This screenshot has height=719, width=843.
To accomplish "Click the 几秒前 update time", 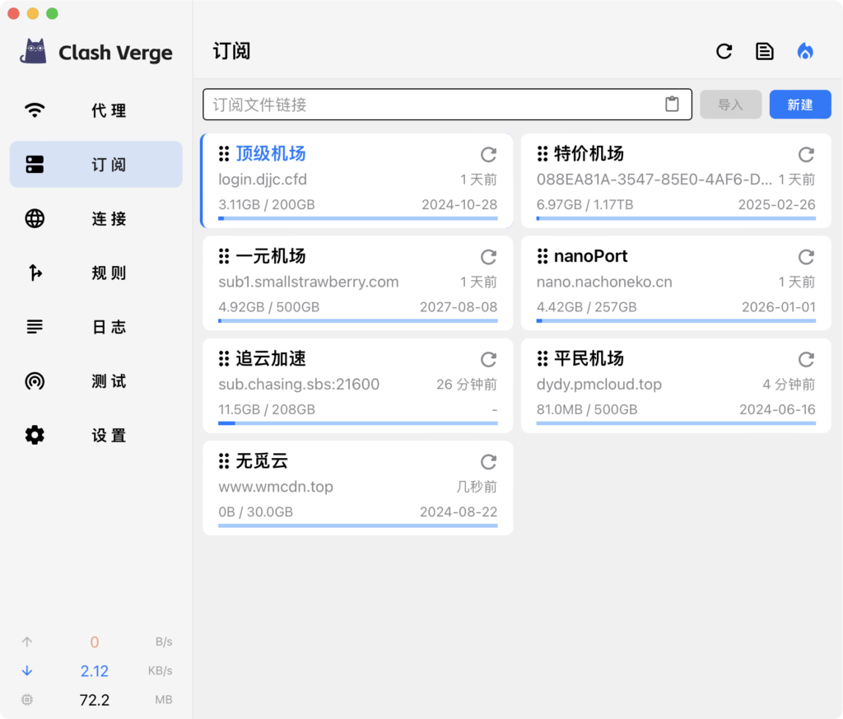I will [477, 487].
